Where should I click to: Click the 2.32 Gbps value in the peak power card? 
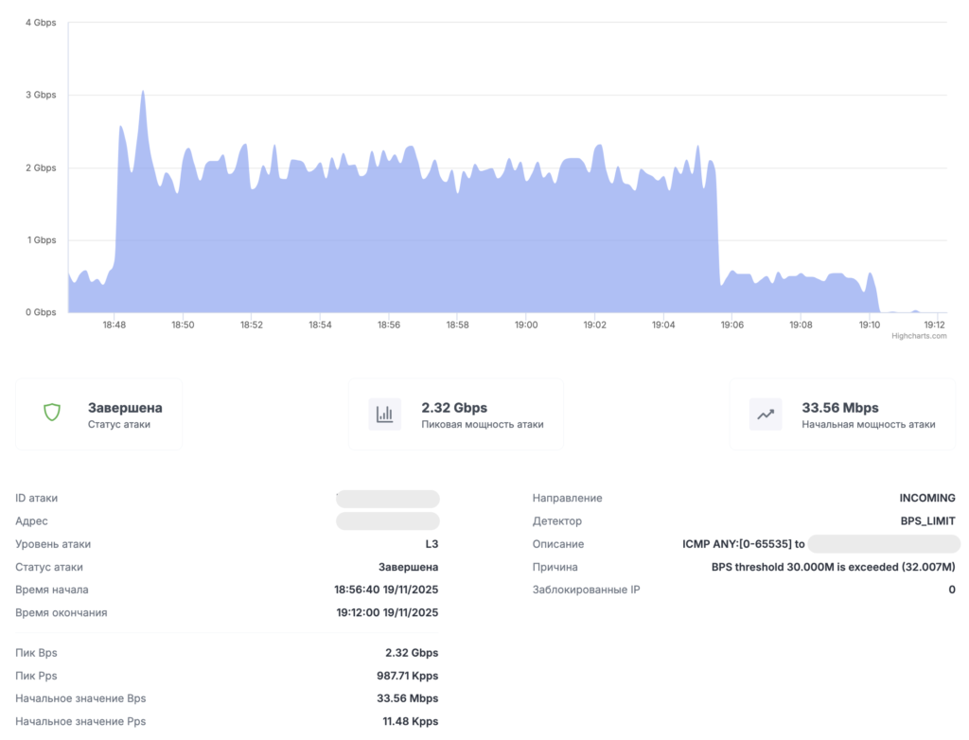coord(454,408)
